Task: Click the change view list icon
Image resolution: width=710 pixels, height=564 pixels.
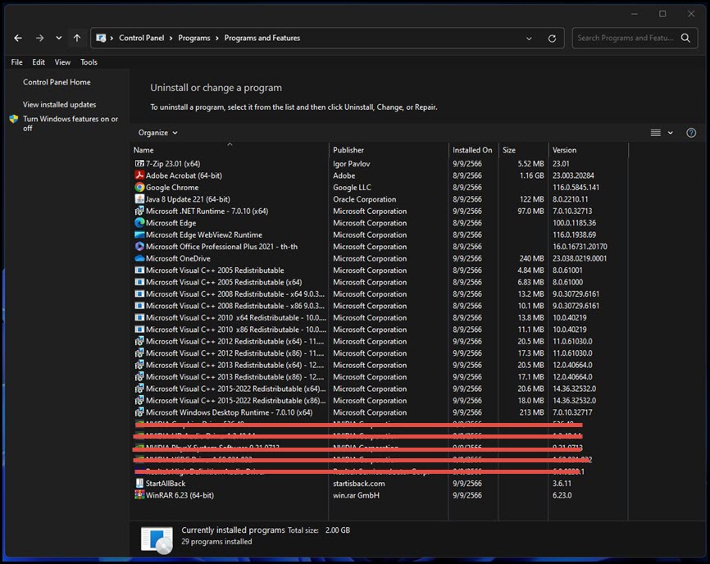Action: (x=655, y=133)
